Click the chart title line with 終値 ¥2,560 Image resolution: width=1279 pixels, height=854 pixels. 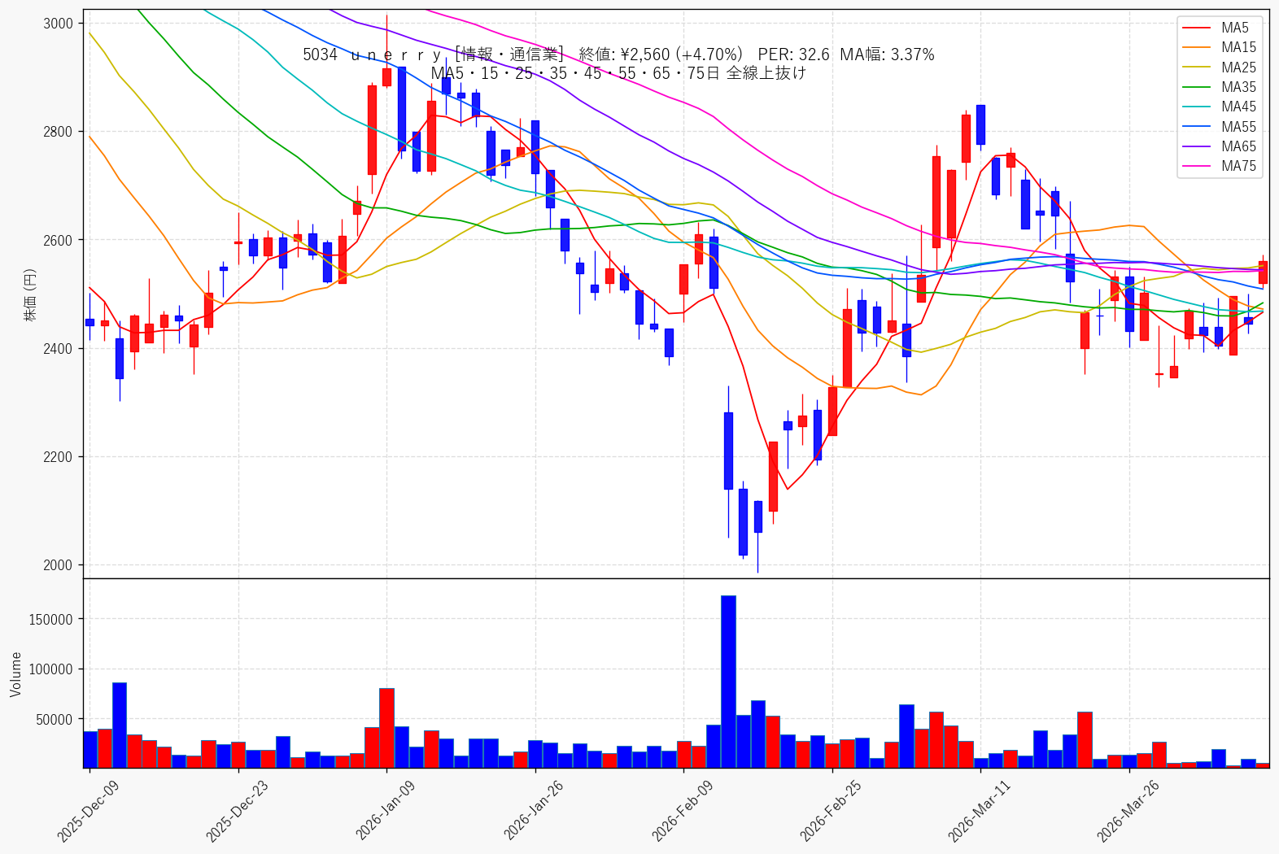[618, 54]
